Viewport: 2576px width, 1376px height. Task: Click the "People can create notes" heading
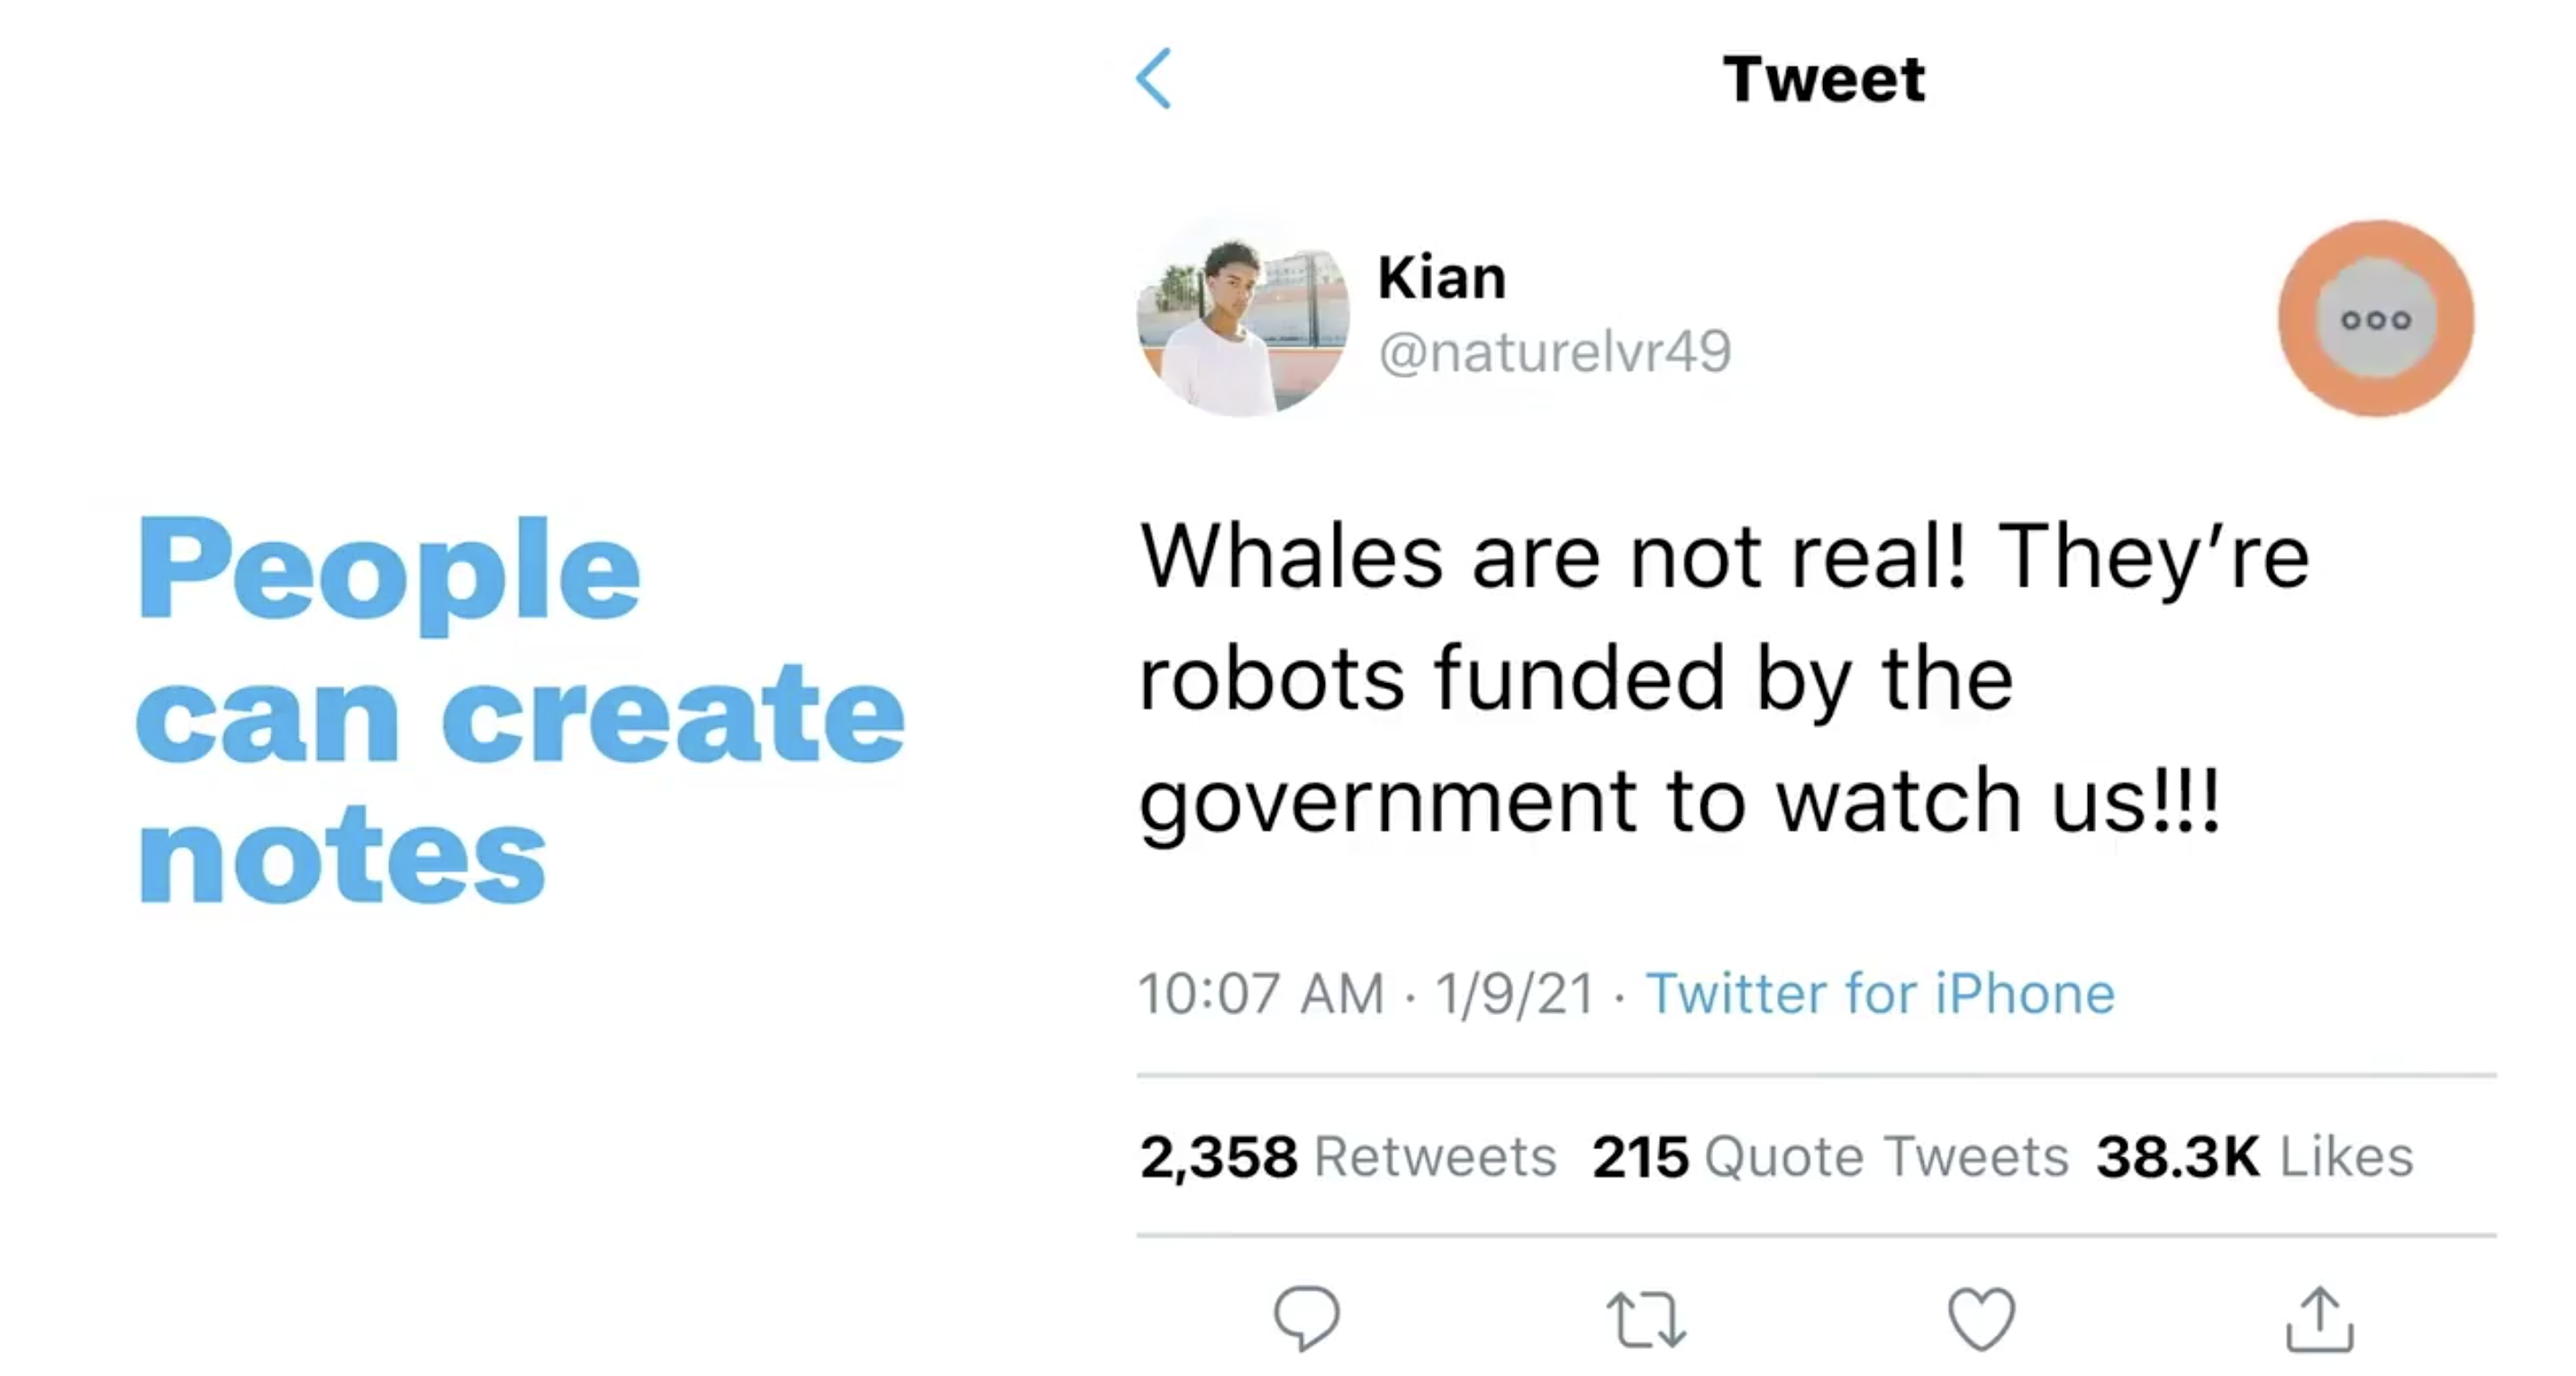[520, 709]
